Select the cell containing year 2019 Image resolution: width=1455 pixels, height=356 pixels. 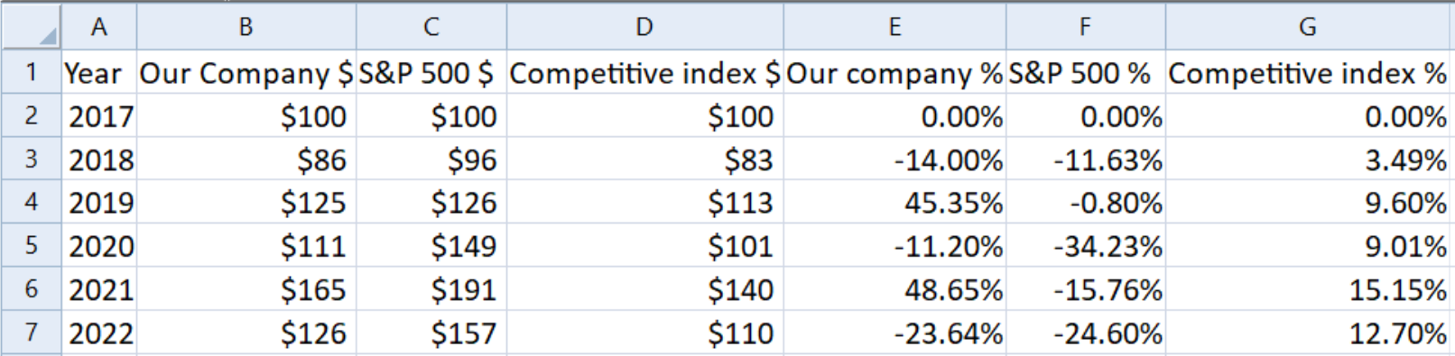tap(99, 202)
